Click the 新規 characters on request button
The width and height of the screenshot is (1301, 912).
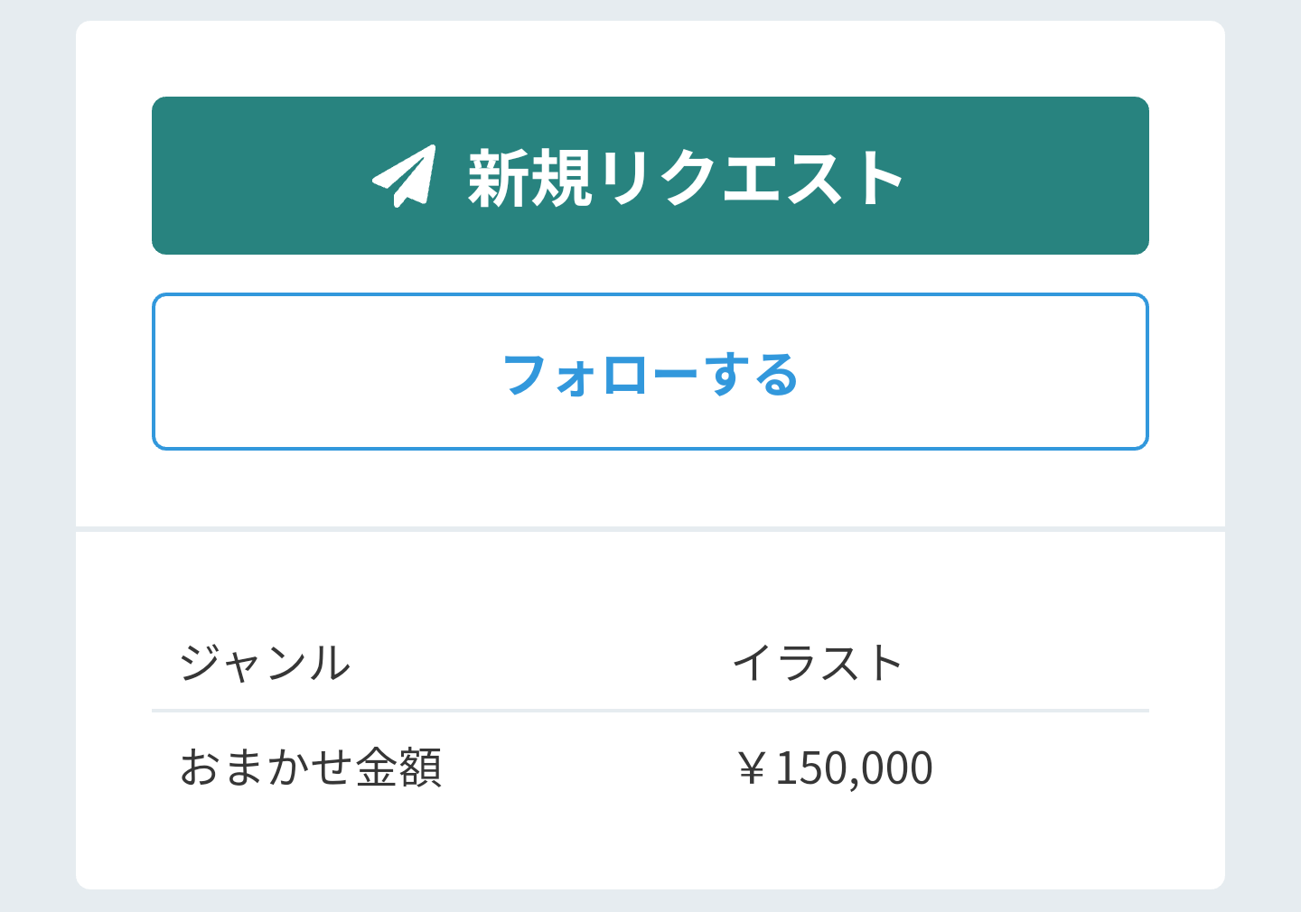(x=530, y=177)
